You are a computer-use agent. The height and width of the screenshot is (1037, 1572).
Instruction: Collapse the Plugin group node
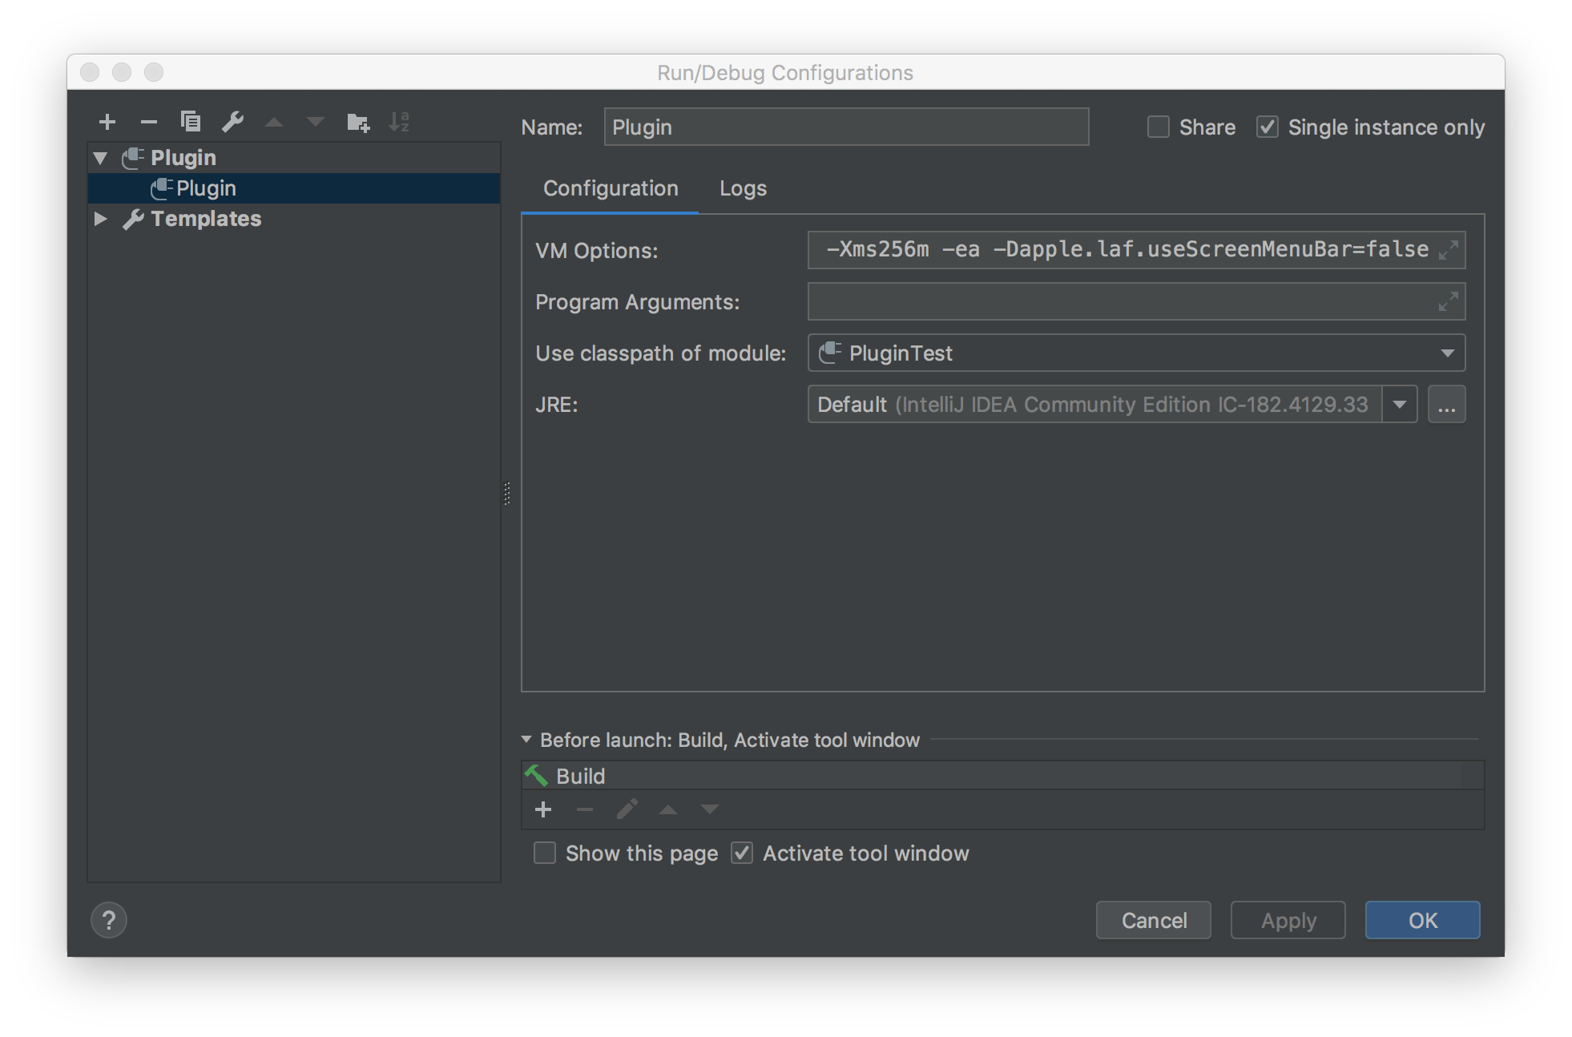[101, 158]
